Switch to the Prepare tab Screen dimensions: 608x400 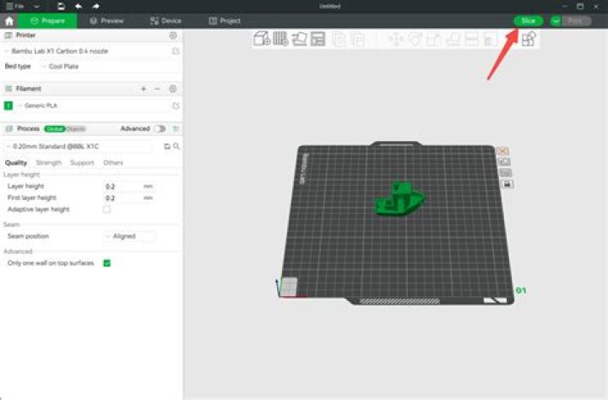[47, 21]
